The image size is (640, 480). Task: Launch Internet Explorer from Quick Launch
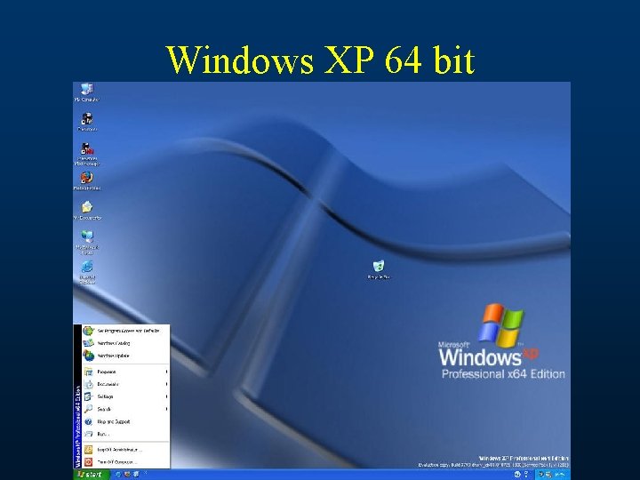click(x=118, y=475)
